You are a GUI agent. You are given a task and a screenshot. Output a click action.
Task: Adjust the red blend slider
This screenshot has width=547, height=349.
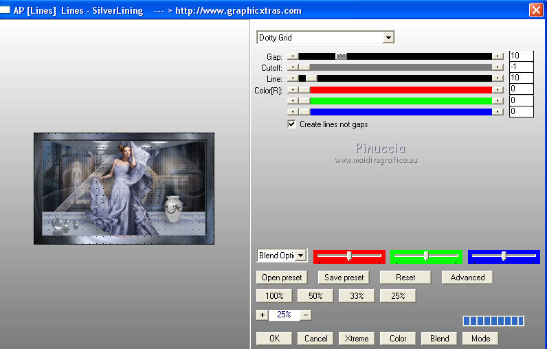[349, 256]
